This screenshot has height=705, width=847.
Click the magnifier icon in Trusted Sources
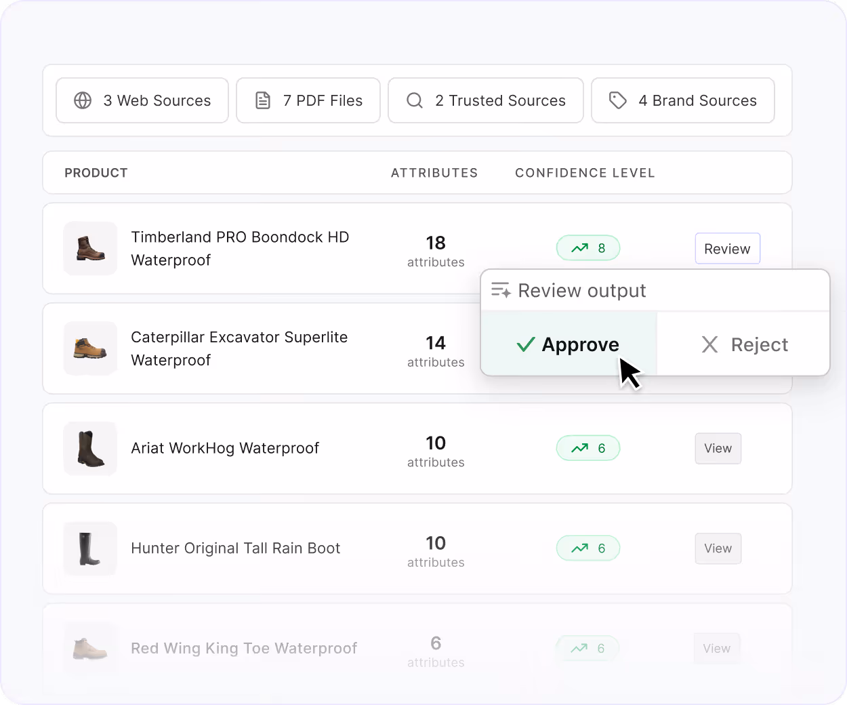pos(415,100)
